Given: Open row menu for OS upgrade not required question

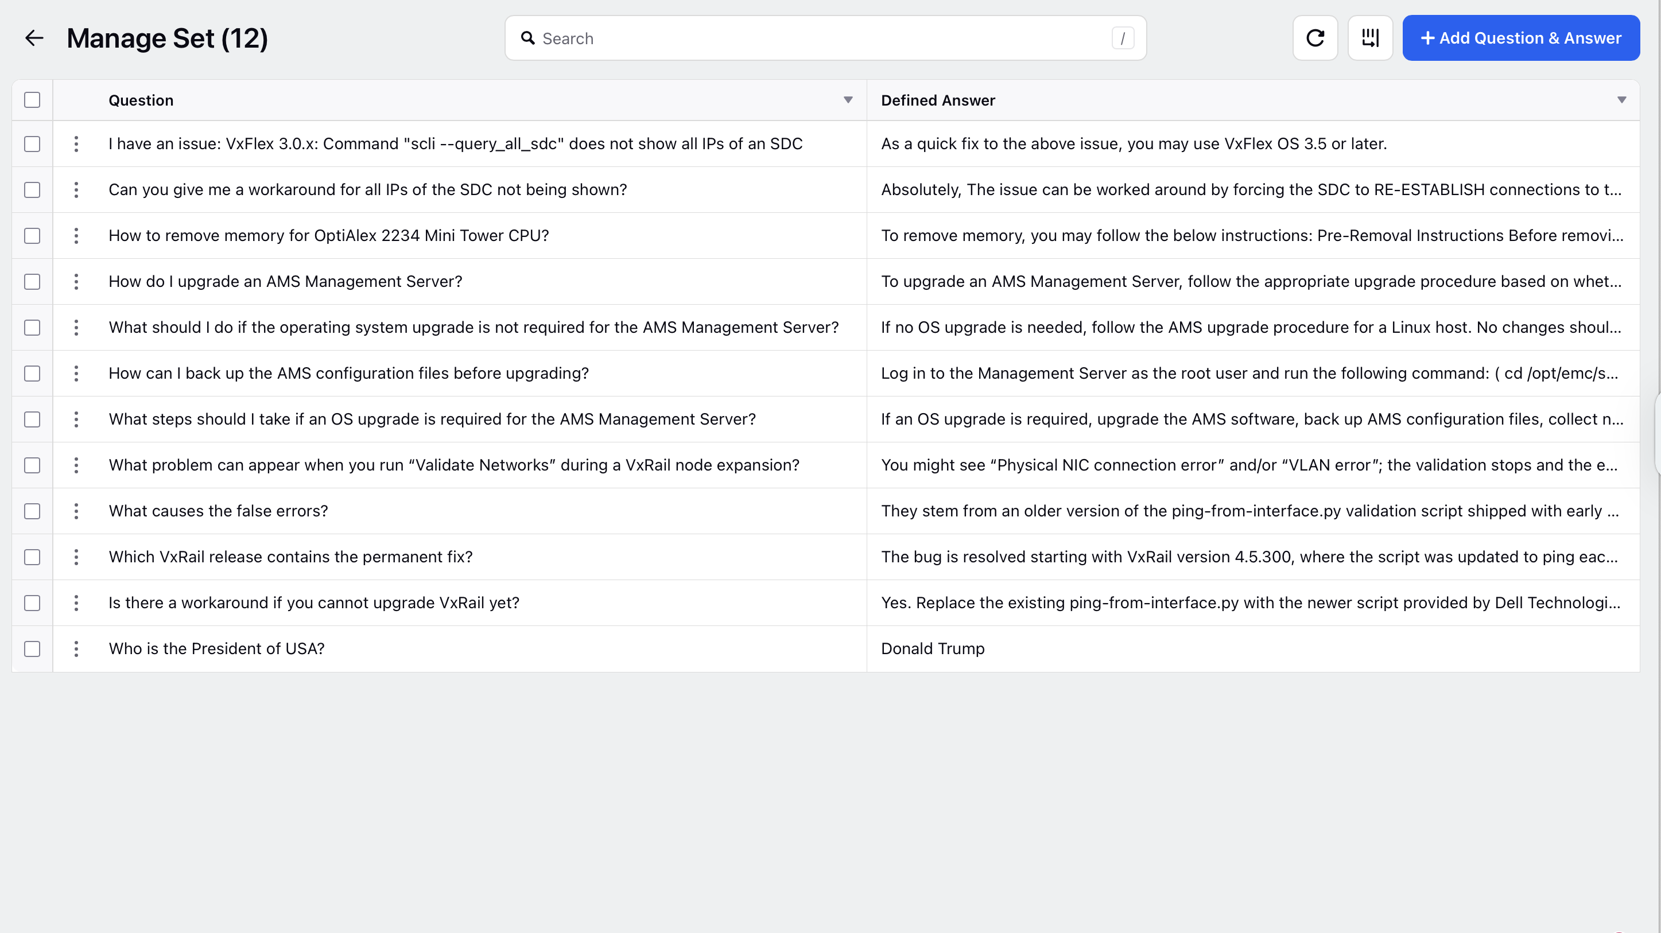Looking at the screenshot, I should click(x=76, y=328).
